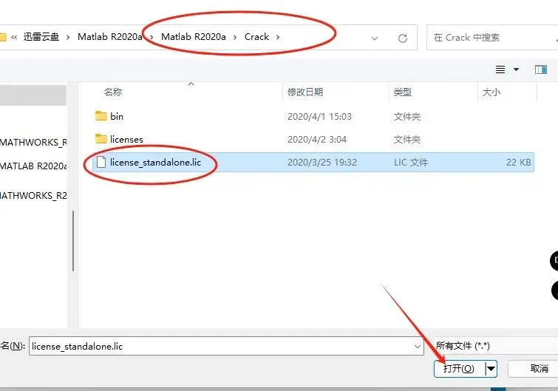Select the licenses folder
558x391 pixels.
126,139
